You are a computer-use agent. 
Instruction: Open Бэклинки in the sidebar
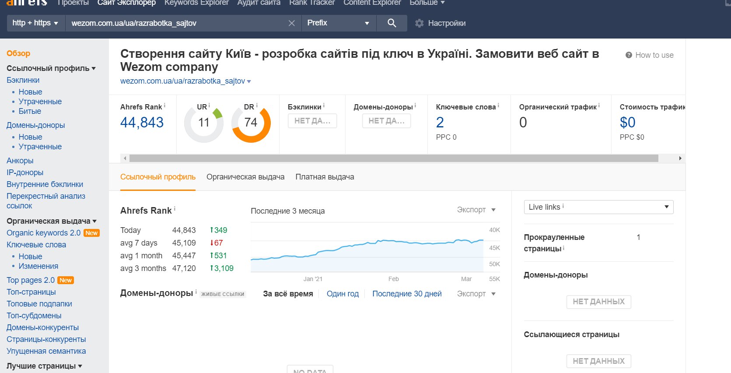point(23,80)
